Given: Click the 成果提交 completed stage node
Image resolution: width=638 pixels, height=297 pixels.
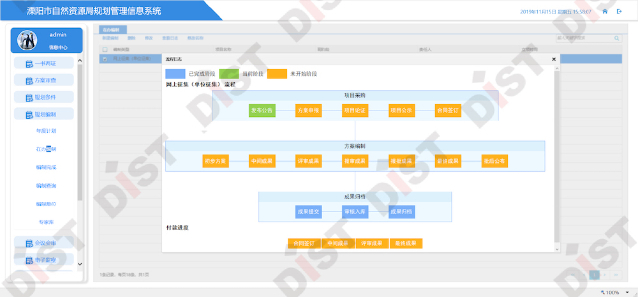Looking at the screenshot, I should (x=308, y=211).
